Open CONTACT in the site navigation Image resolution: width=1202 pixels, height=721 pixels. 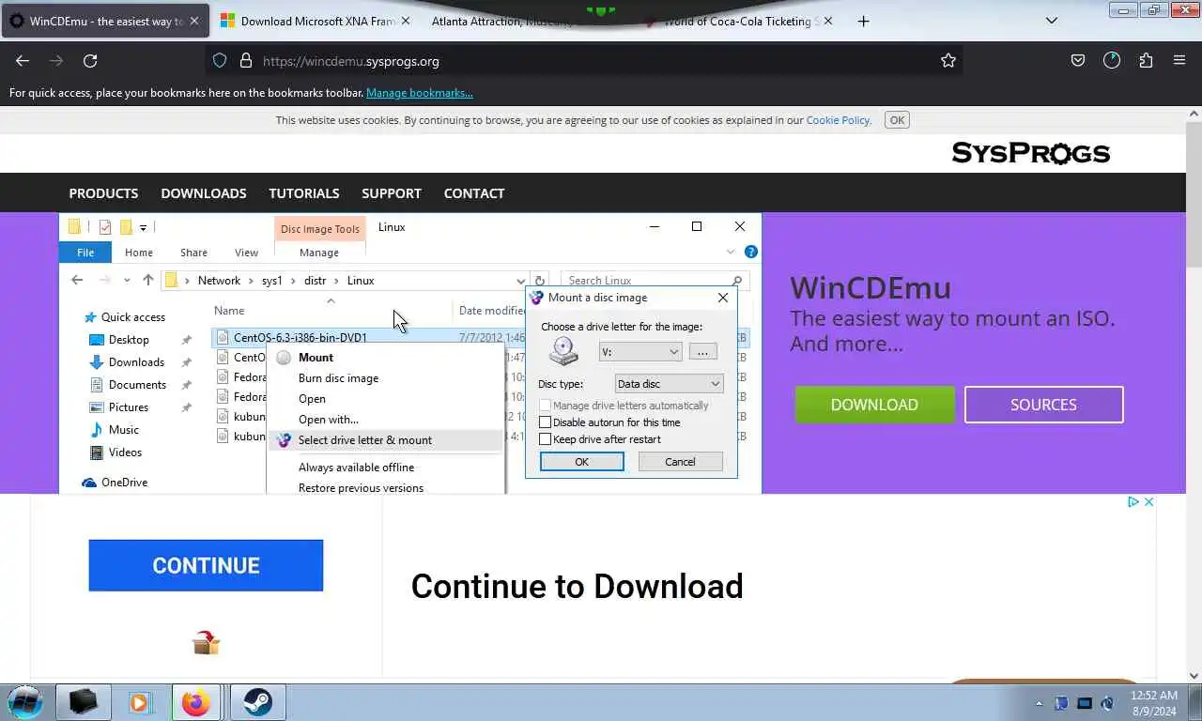474,192
